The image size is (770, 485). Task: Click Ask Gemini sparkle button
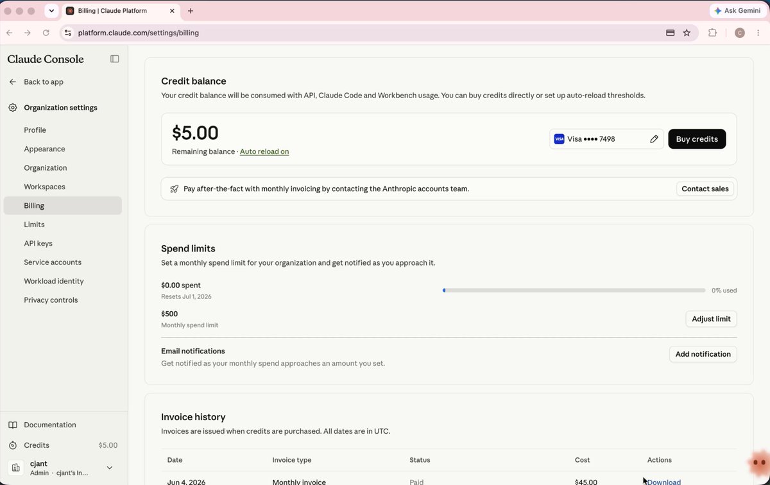pos(737,11)
